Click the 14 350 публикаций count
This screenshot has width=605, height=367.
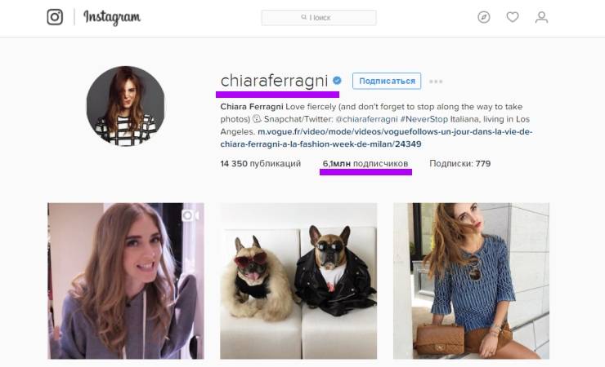coord(261,163)
